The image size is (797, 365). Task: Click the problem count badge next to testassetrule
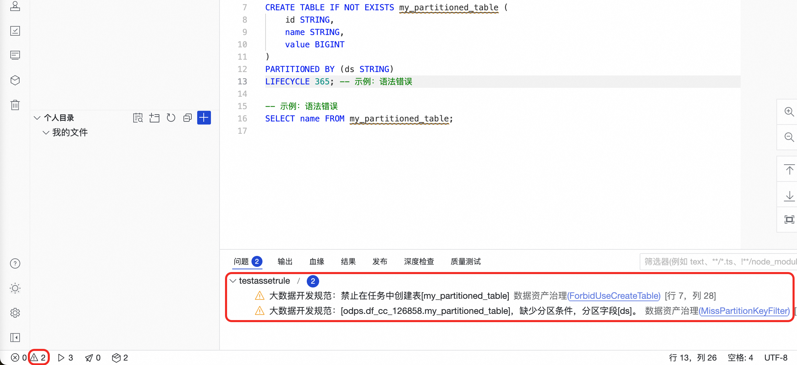313,281
